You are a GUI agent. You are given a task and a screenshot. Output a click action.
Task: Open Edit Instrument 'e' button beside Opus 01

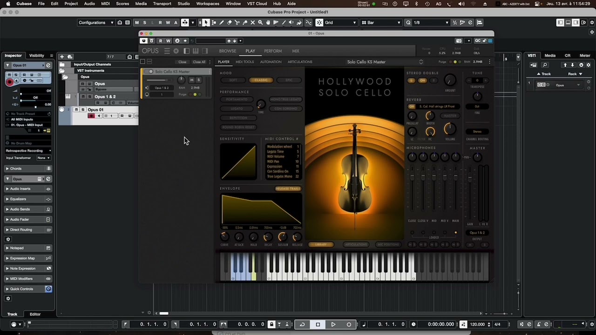(x=48, y=65)
